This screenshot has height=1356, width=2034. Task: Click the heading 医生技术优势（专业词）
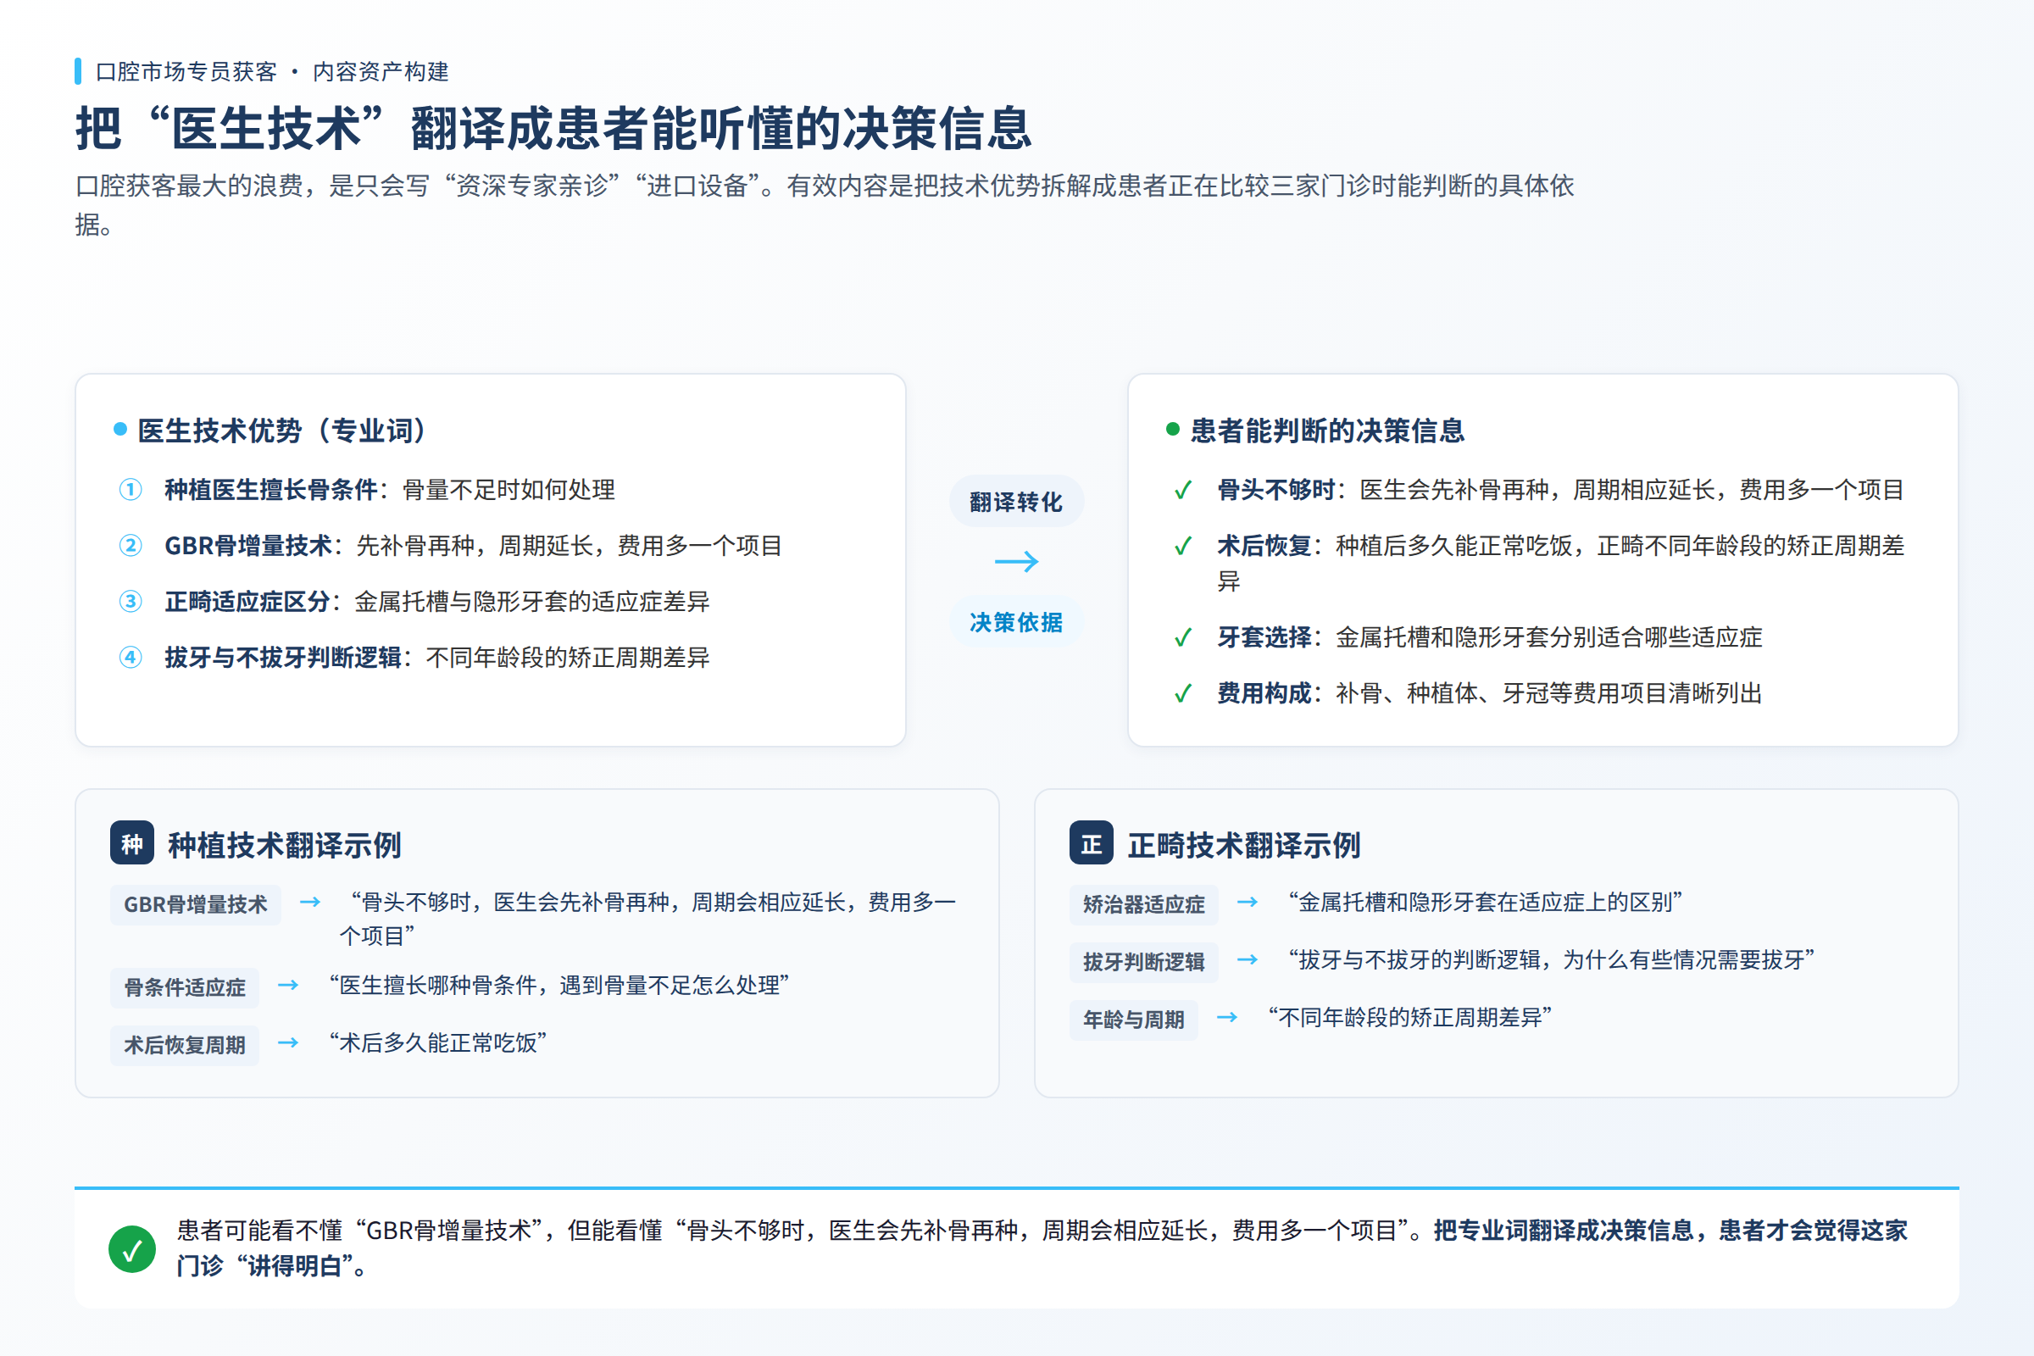[282, 431]
